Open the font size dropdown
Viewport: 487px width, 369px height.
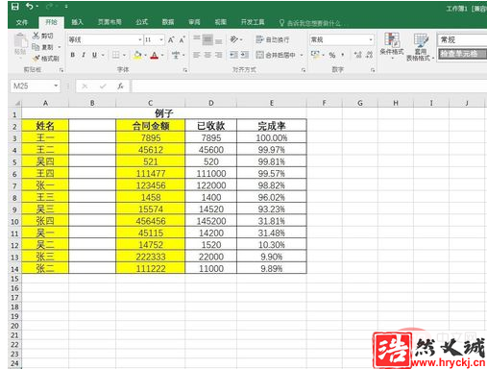161,39
